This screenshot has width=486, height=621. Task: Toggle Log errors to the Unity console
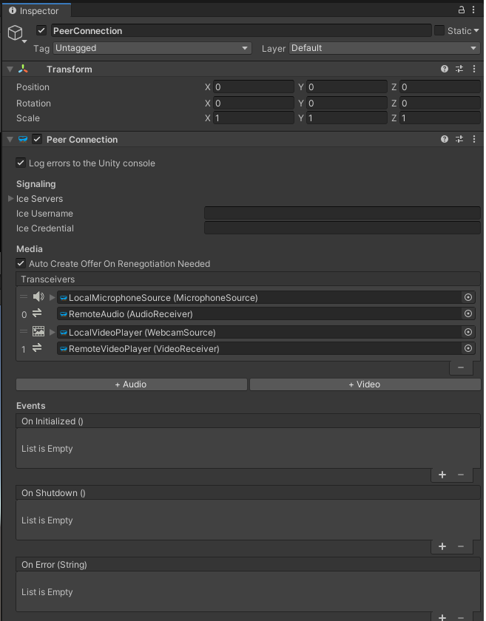(x=20, y=163)
